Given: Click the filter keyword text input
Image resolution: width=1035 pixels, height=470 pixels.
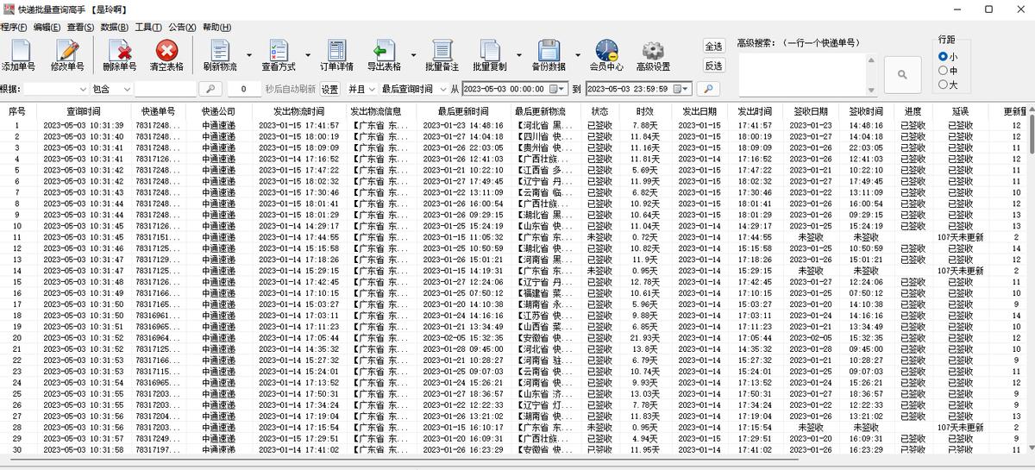Looking at the screenshot, I should point(166,89).
